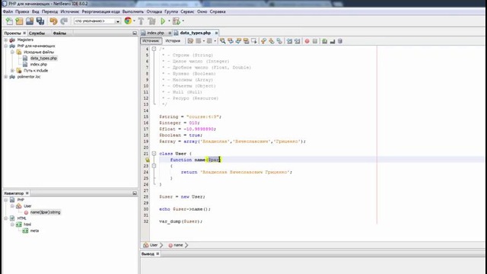Viewport: 487px width, 274px height.
Task: Click the warning lightbulb on line 22
Action: click(x=147, y=160)
